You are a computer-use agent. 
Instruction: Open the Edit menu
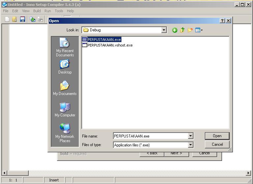(x=15, y=11)
